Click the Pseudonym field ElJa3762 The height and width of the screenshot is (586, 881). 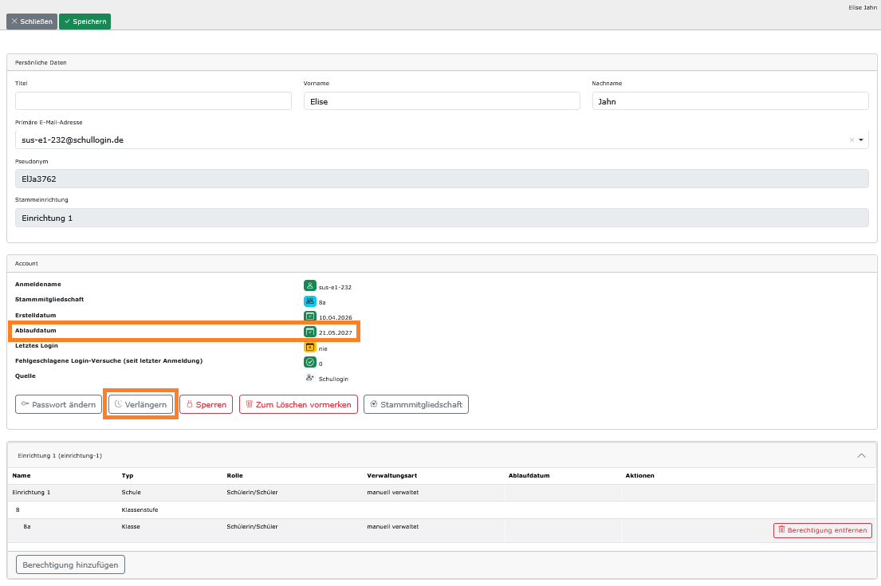click(x=442, y=179)
